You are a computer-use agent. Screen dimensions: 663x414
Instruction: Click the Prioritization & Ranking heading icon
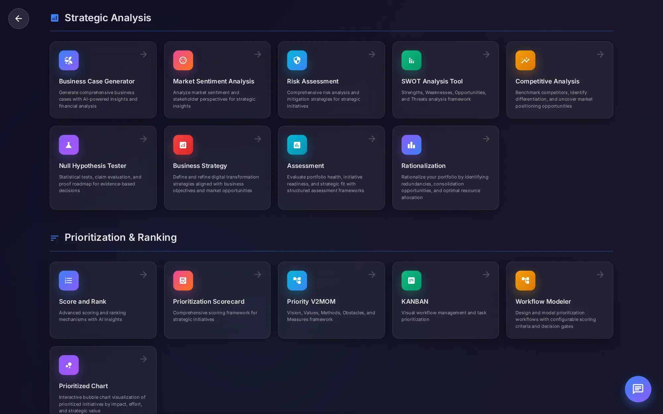[x=55, y=238]
